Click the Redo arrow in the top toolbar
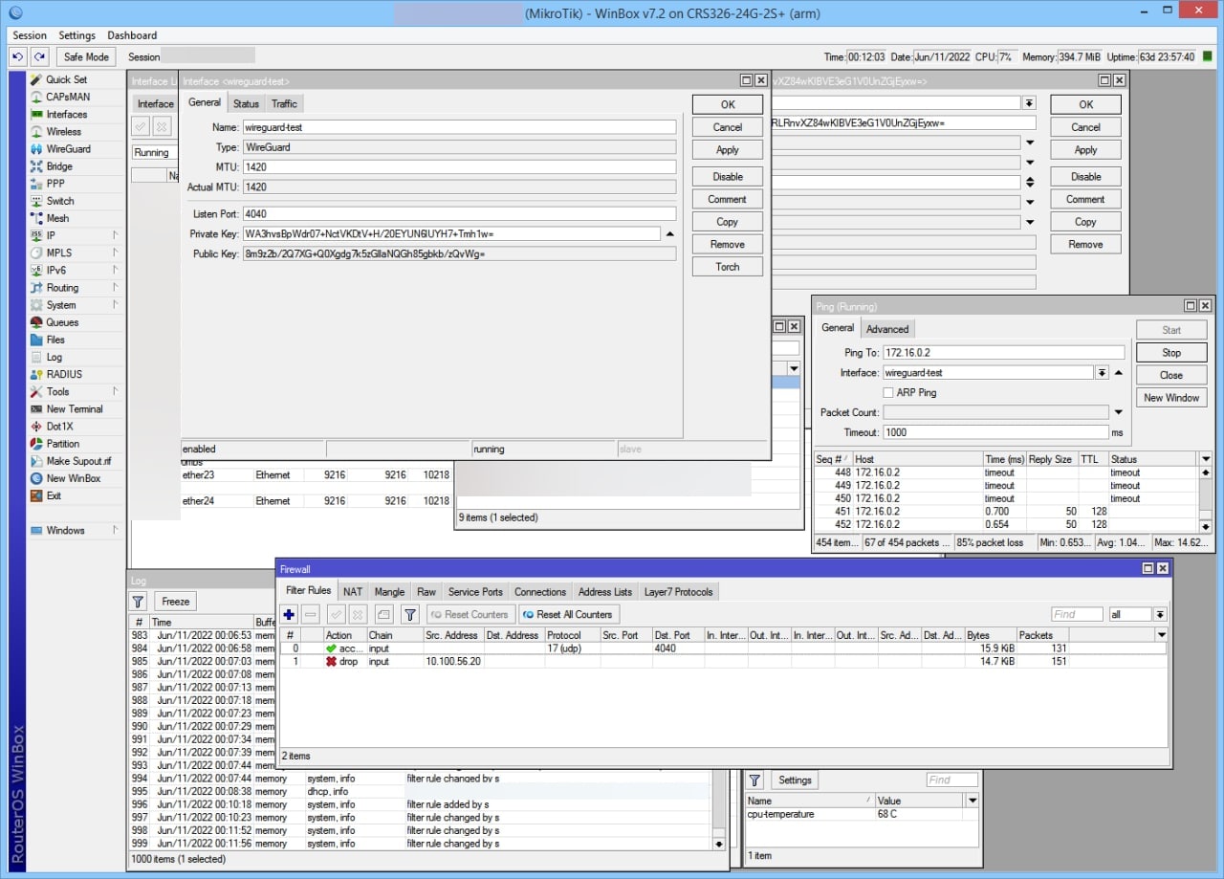1224x879 pixels. click(x=39, y=56)
